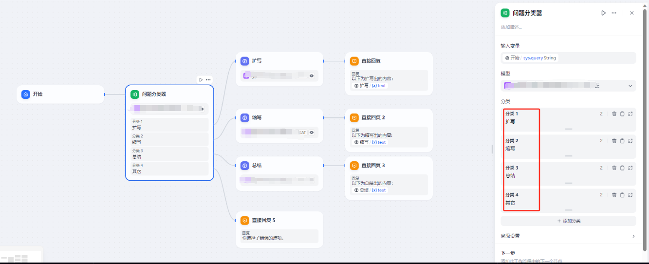Image resolution: width=649 pixels, height=264 pixels.
Task: Open the more options menu in the panel header
Action: 614,13
